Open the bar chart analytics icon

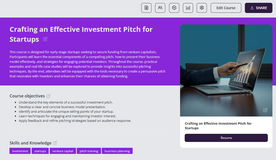[x=188, y=8]
